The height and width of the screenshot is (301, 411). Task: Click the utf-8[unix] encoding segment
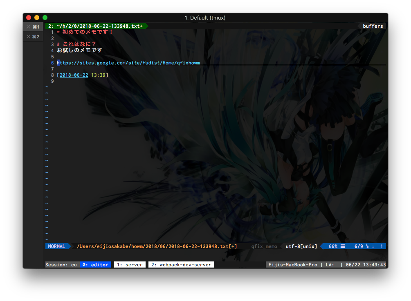pos(302,246)
